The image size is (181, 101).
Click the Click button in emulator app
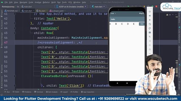[x=142, y=24]
